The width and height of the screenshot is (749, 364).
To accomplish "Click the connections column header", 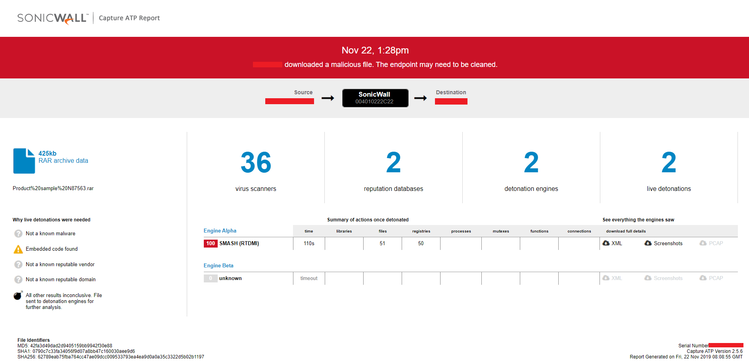I will pyautogui.click(x=579, y=231).
